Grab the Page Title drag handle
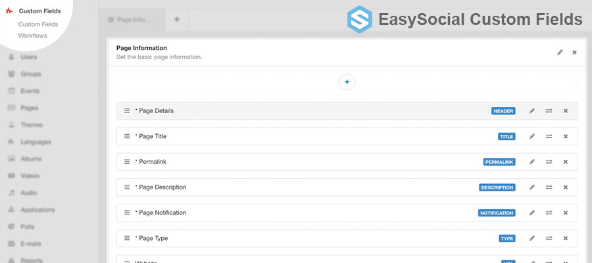Image resolution: width=592 pixels, height=263 pixels. pyautogui.click(x=127, y=136)
